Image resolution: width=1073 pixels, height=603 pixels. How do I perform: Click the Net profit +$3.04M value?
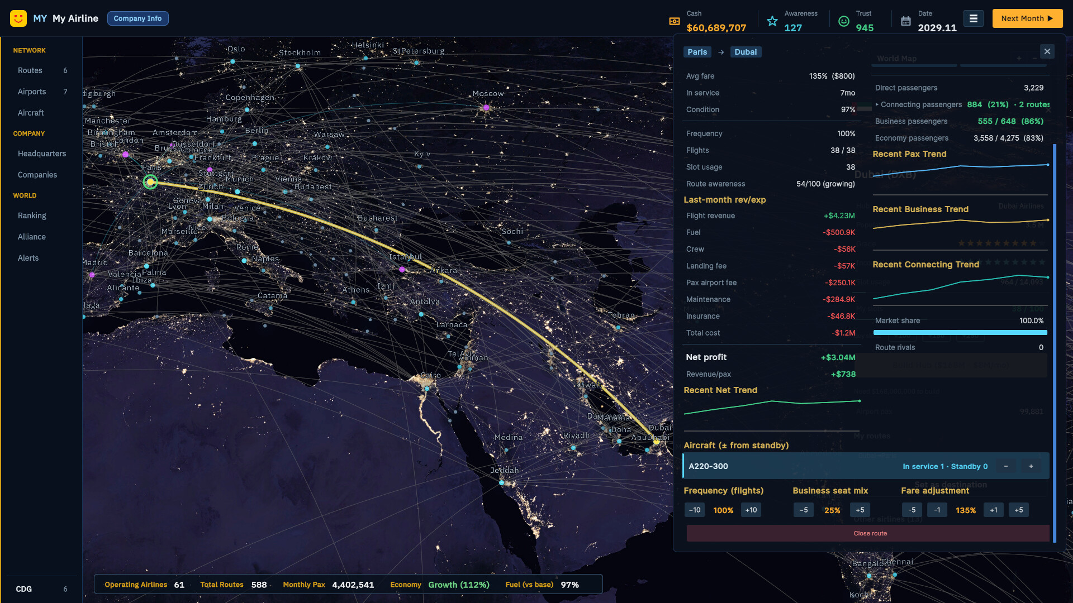[x=838, y=357]
